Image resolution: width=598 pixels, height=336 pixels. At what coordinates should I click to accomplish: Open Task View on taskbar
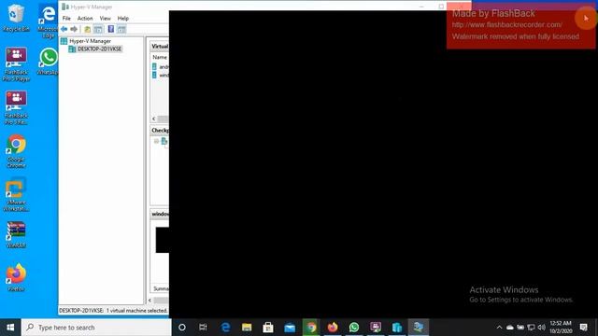pyautogui.click(x=203, y=328)
